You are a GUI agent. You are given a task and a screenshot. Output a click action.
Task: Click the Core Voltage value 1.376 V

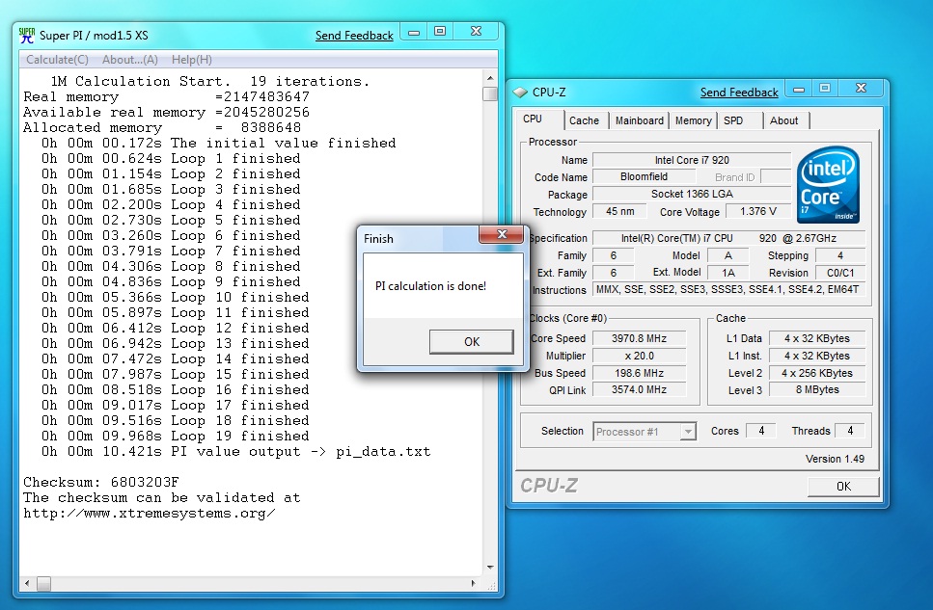pos(758,211)
